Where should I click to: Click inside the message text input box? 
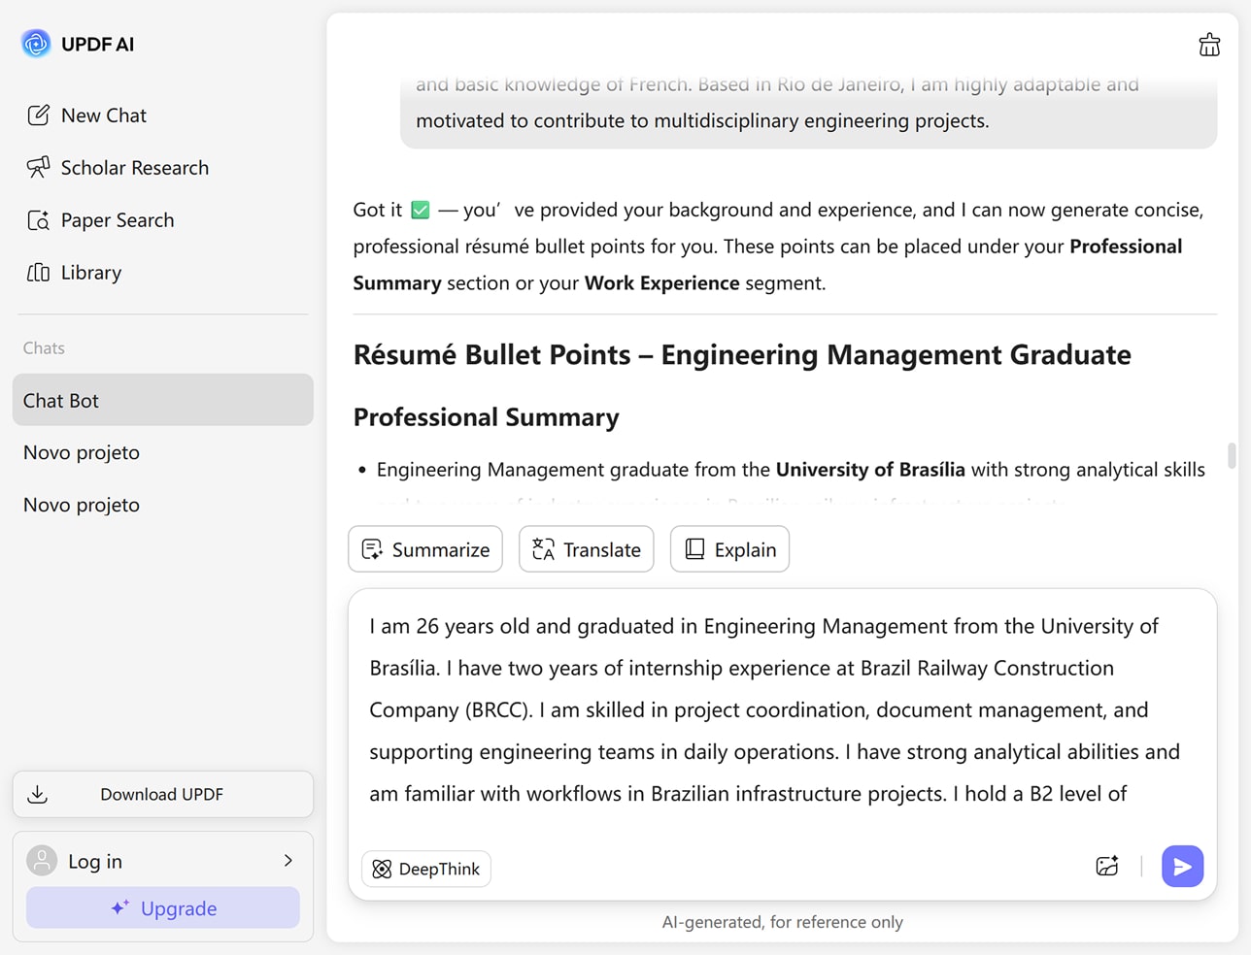(777, 710)
